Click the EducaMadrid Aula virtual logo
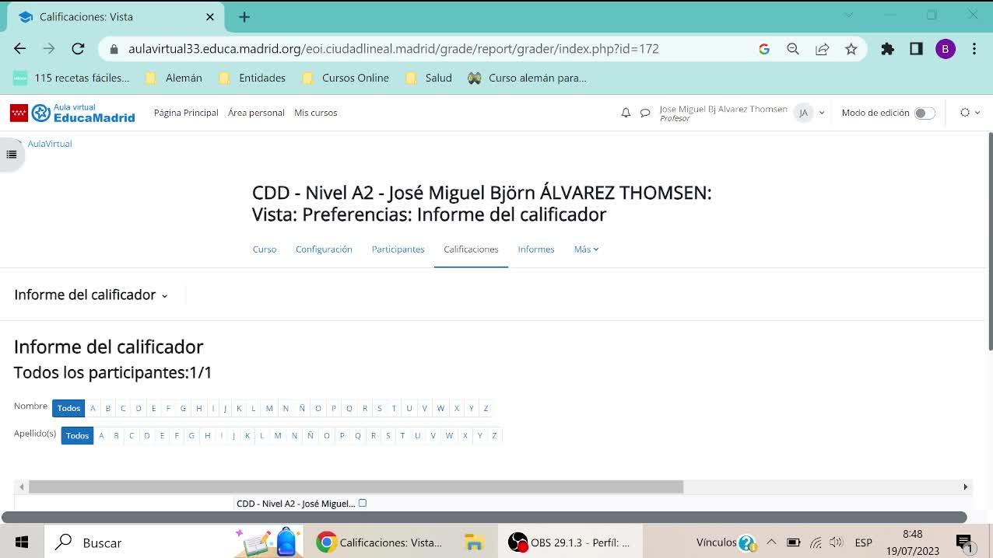Screen dimensions: 993x558 coord(72,113)
